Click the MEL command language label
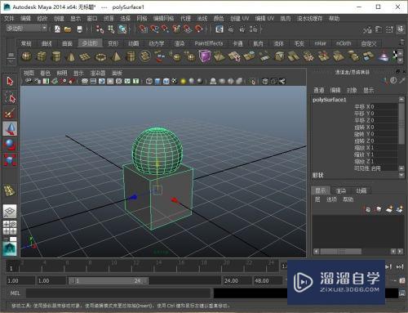The width and height of the screenshot is (408, 313). [15, 293]
